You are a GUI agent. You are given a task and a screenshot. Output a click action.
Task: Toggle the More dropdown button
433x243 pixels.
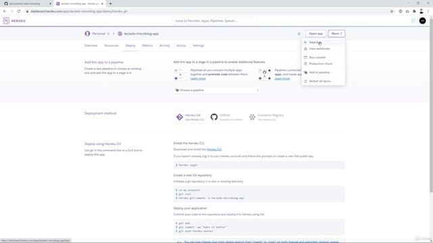point(337,34)
